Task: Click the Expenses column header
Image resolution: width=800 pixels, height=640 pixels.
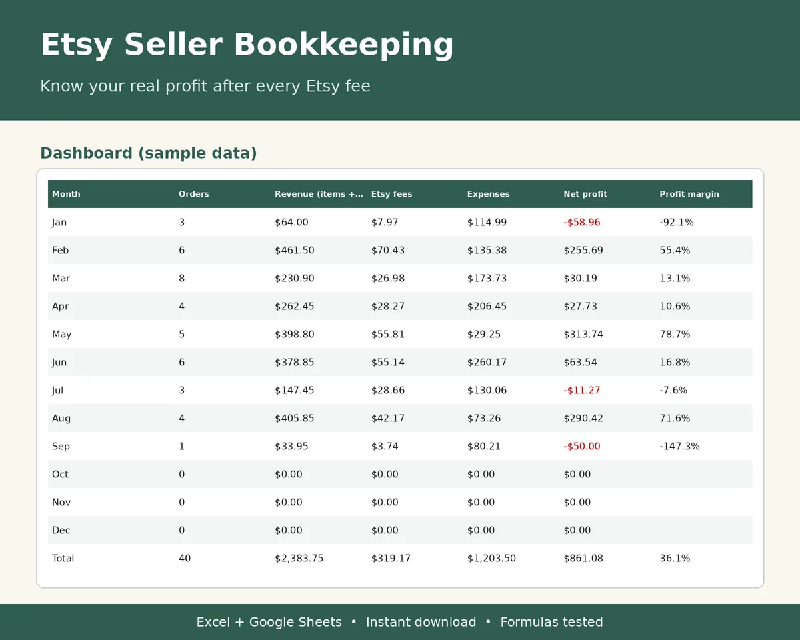Action: pos(488,194)
